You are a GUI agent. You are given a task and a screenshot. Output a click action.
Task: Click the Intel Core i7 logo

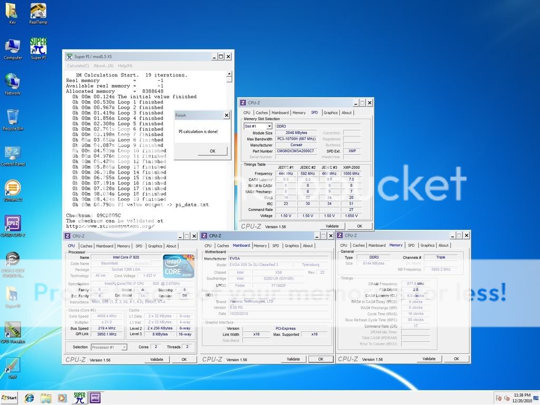coord(178,266)
